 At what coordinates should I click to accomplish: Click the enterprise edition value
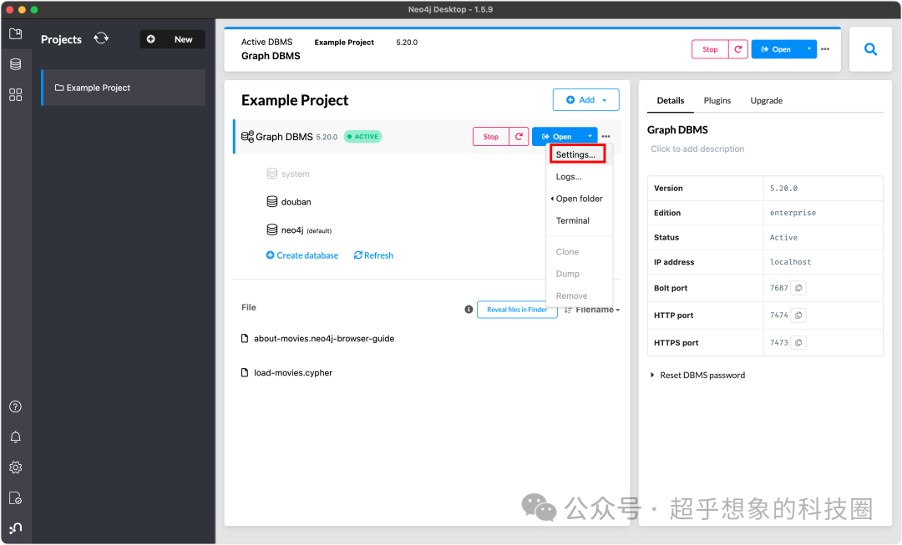tap(793, 213)
